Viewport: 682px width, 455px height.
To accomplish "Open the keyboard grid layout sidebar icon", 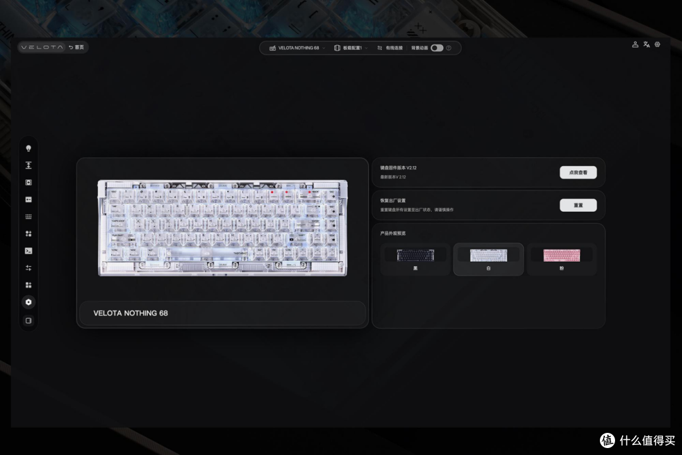I will click(28, 216).
